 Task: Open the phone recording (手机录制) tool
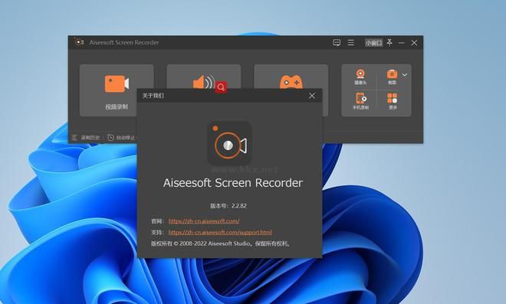pyautogui.click(x=361, y=101)
